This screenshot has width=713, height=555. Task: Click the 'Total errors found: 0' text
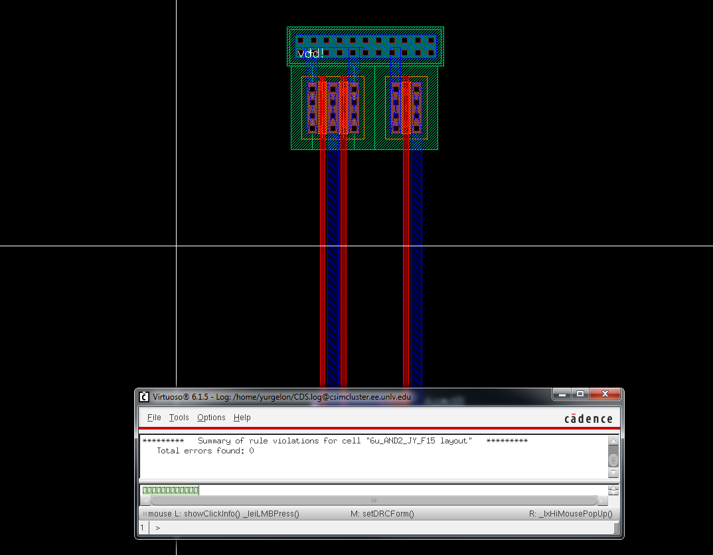tap(205, 451)
